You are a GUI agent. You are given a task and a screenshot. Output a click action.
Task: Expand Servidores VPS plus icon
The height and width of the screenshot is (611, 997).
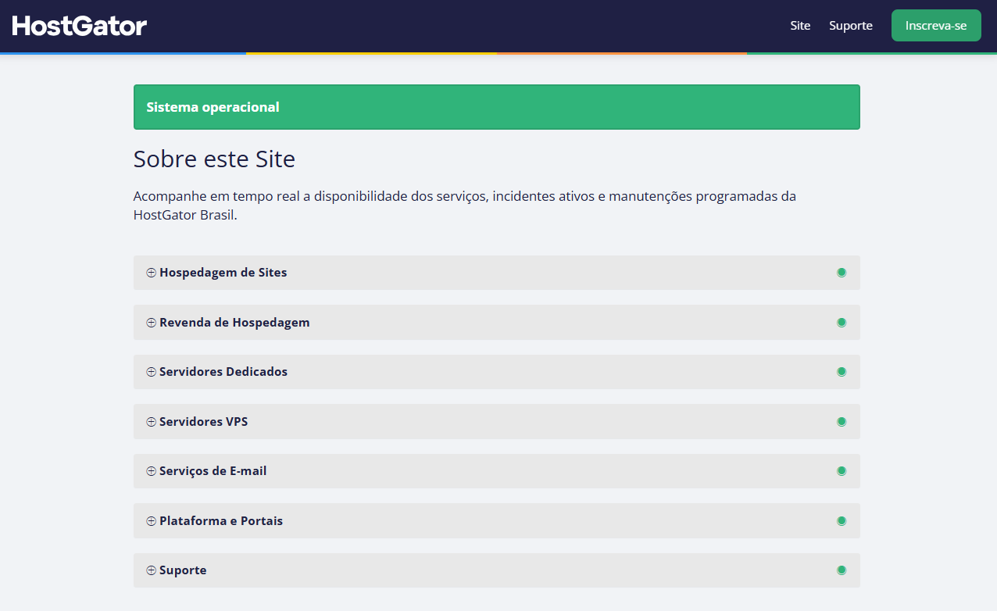(152, 422)
